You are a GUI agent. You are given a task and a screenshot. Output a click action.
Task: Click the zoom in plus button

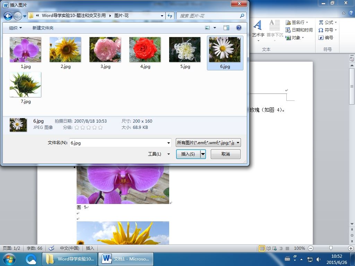(x=351, y=248)
